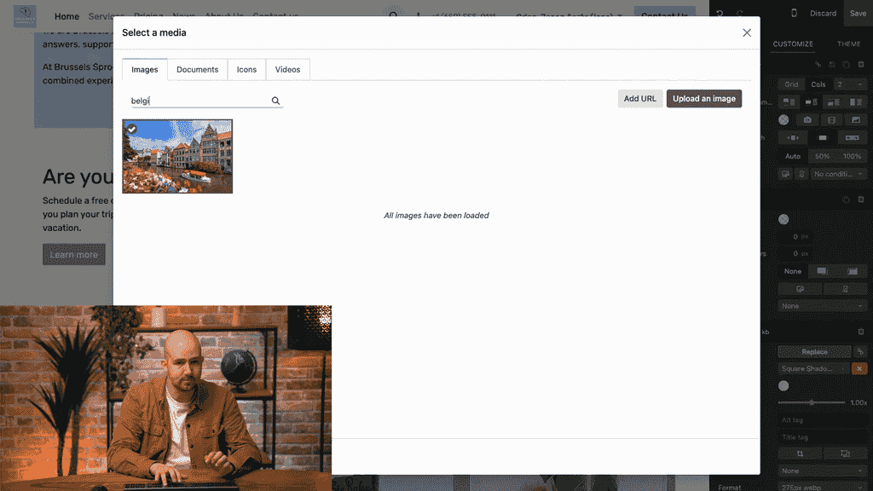The height and width of the screenshot is (491, 873).
Task: Select the Belgium canal image thumbnail
Action: tap(176, 157)
